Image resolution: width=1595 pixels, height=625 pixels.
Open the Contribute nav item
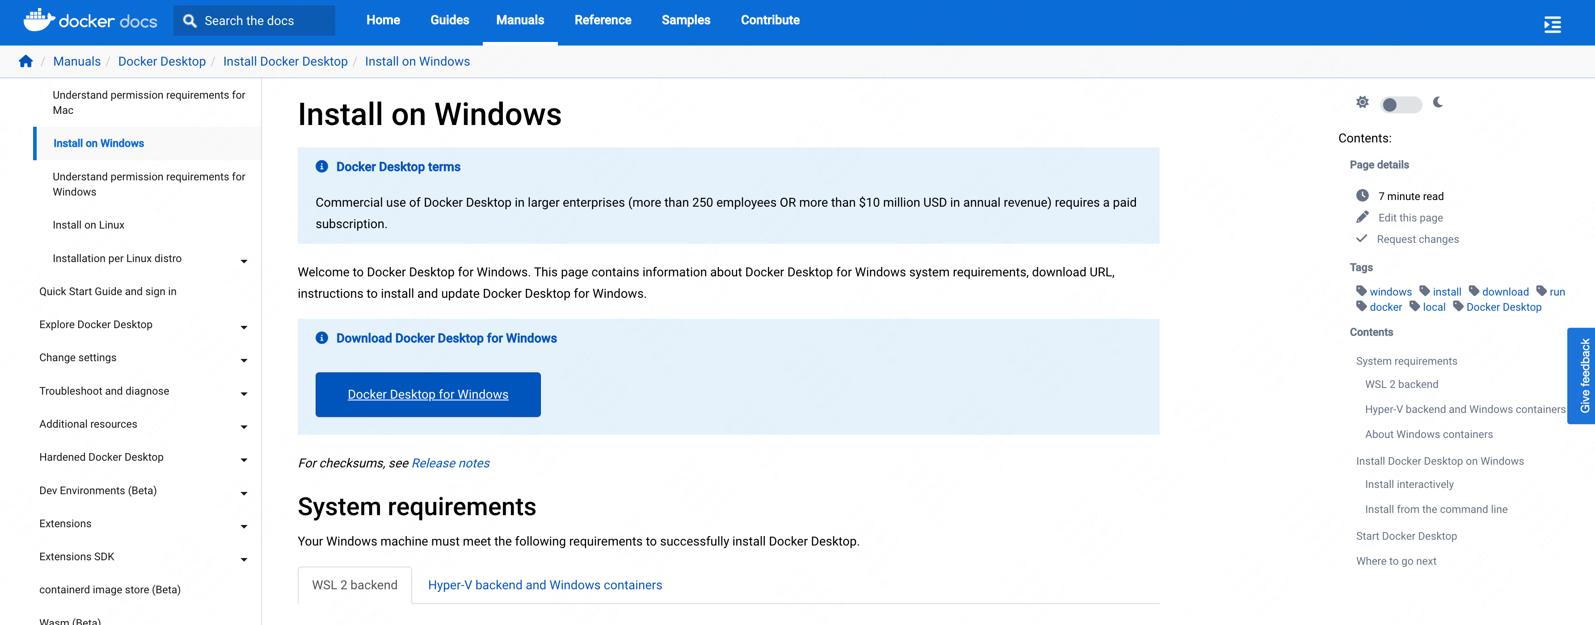770,21
